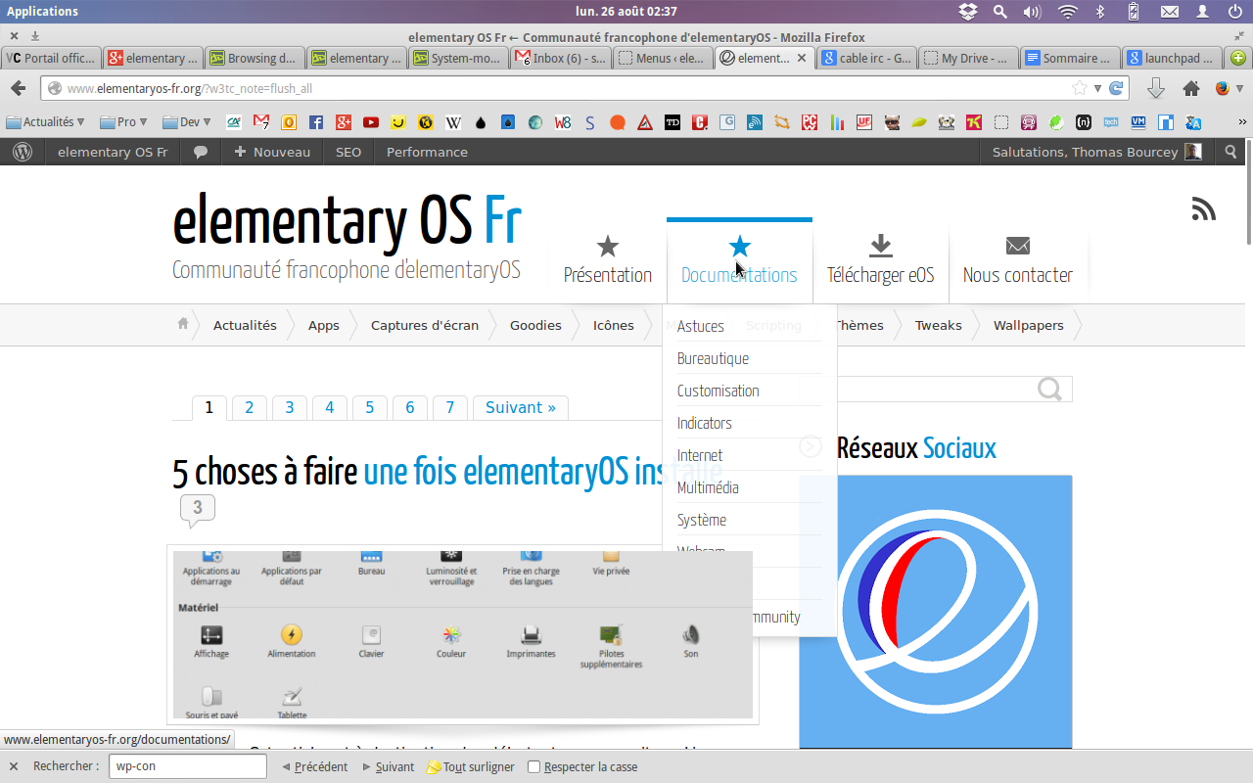
Task: Open the battery indicator
Action: [1134, 12]
